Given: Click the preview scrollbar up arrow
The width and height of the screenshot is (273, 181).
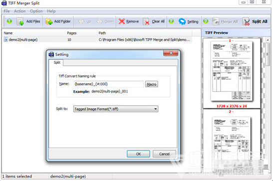Looking at the screenshot, I should click(268, 40).
